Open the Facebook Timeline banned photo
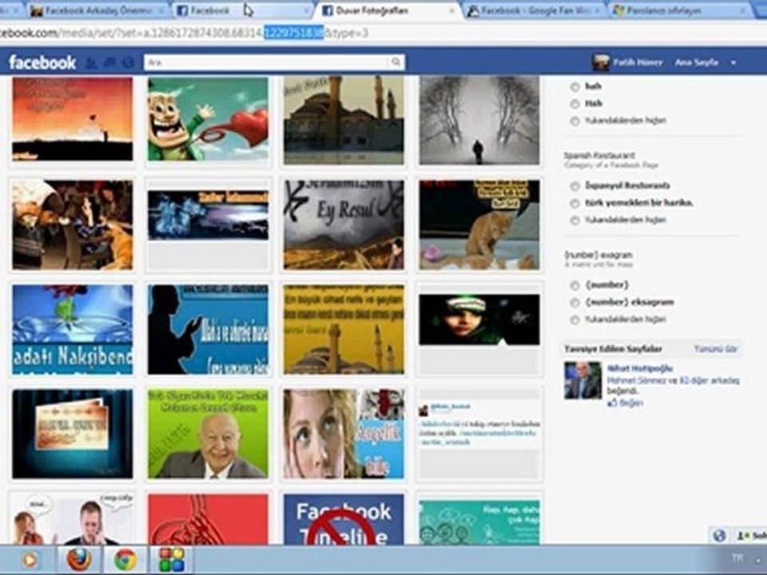Screen dimensions: 767x575 (344, 519)
